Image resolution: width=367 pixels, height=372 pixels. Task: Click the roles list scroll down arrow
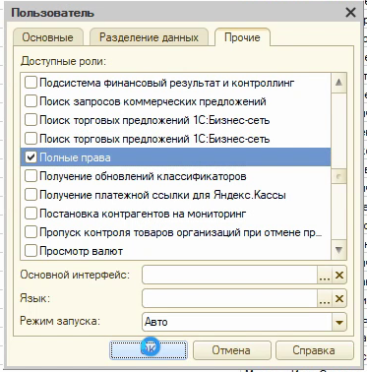click(x=338, y=251)
